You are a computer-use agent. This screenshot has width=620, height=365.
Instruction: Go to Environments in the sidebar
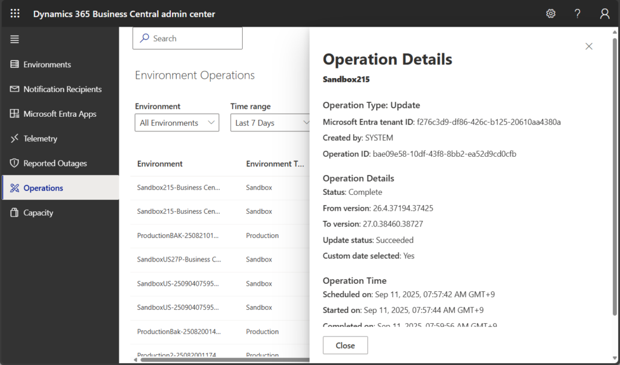pyautogui.click(x=47, y=64)
